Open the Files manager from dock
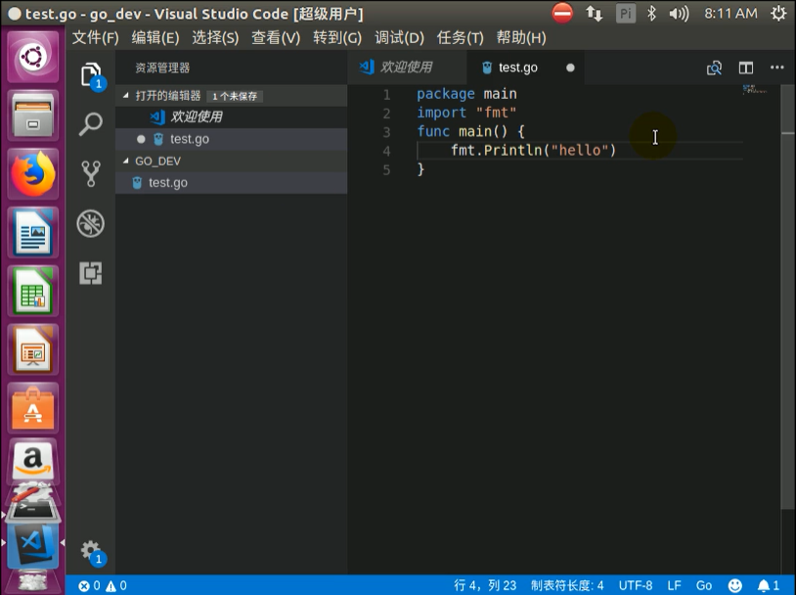Image resolution: width=796 pixels, height=595 pixels. tap(33, 115)
